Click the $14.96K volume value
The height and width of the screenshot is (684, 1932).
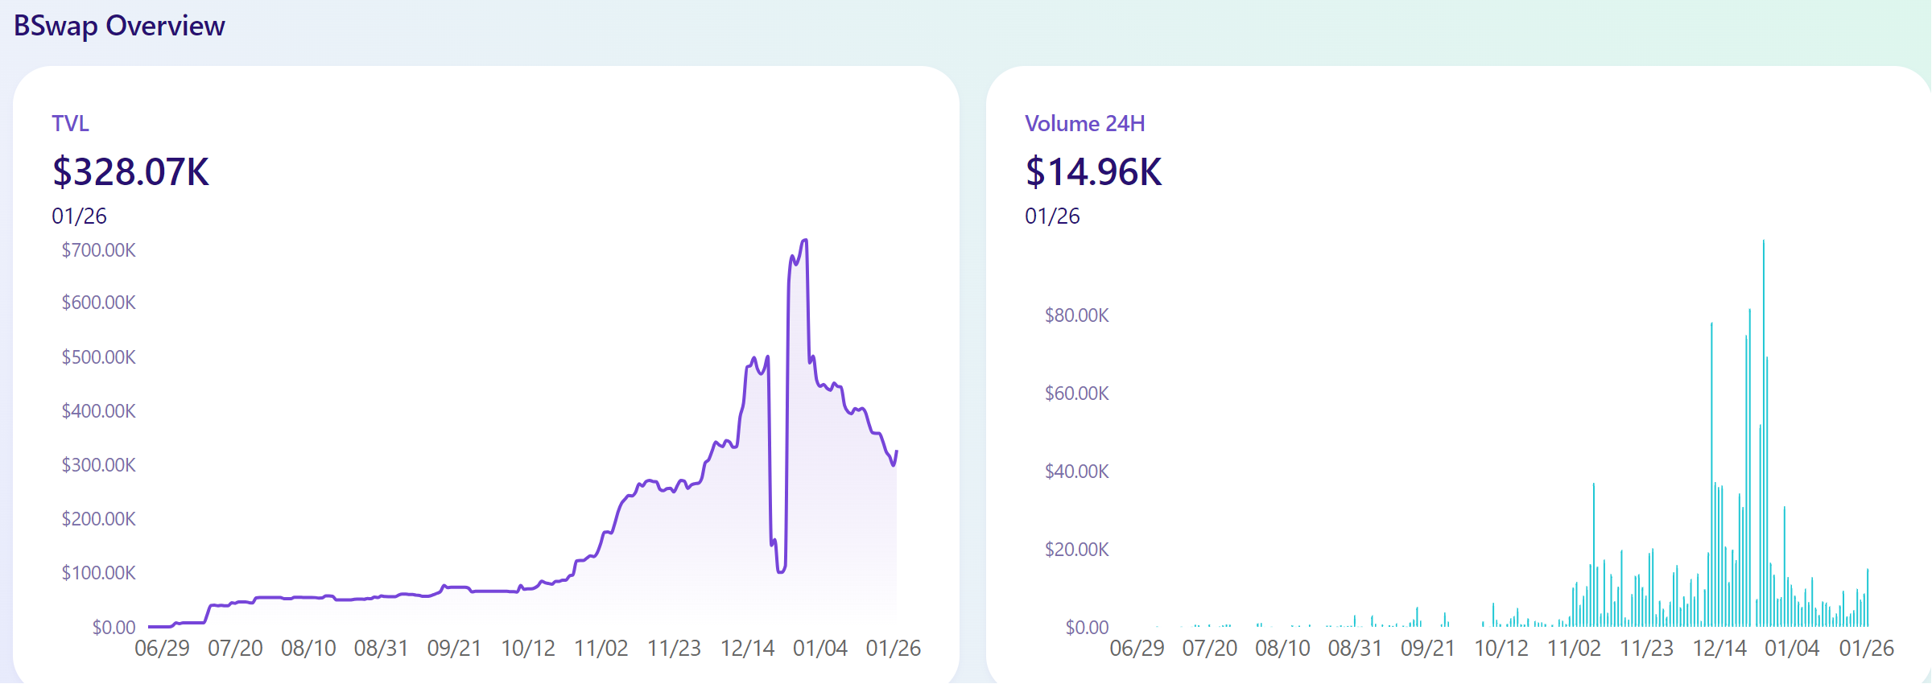(1093, 172)
